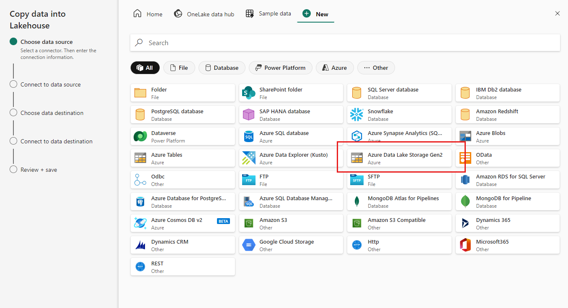This screenshot has height=308, width=568.
Task: Filter connectors by Database category
Action: pos(222,68)
